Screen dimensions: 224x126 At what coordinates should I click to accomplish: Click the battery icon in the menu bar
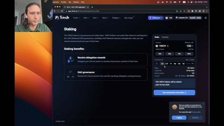pos(175,2)
